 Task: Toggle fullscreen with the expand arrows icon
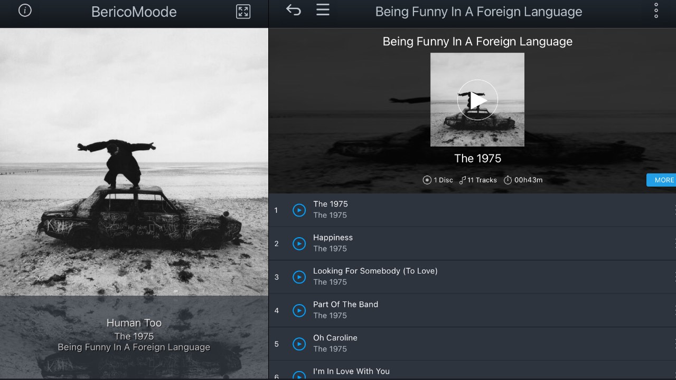(243, 12)
